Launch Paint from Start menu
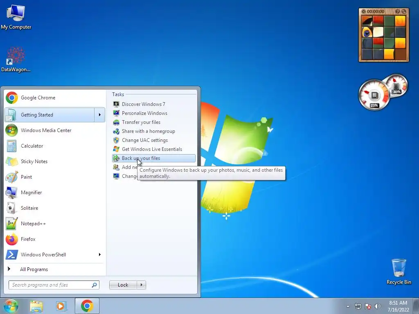Screen dimensions: 419x314 [x=55, y=177]
